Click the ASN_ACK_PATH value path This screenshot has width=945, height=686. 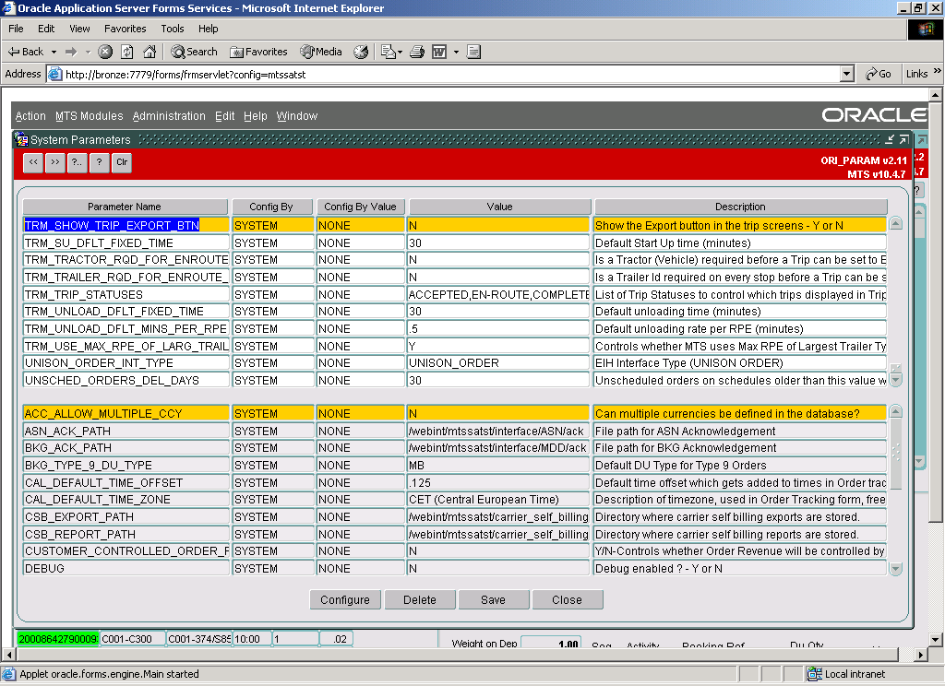[x=497, y=432]
